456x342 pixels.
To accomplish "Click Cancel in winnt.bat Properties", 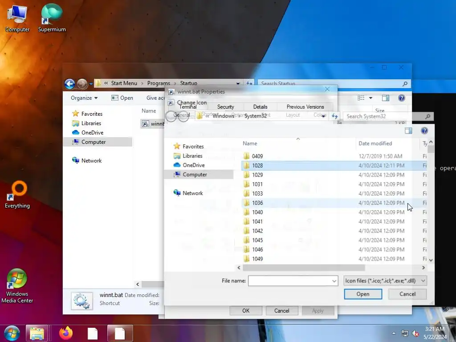I will point(282,310).
